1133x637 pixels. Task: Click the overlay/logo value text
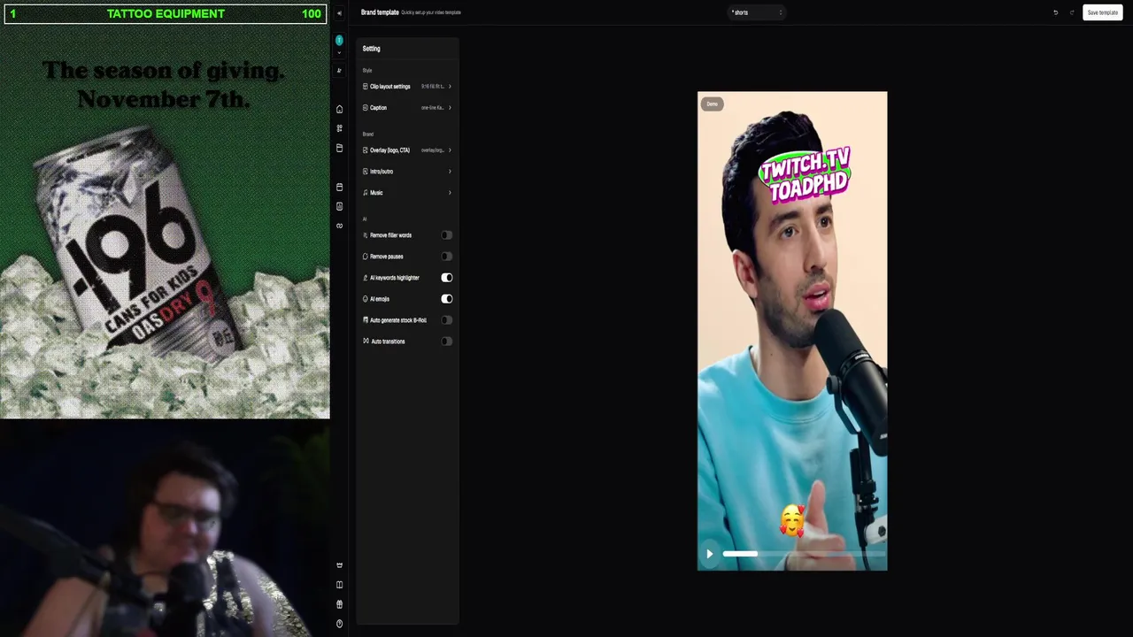point(433,150)
